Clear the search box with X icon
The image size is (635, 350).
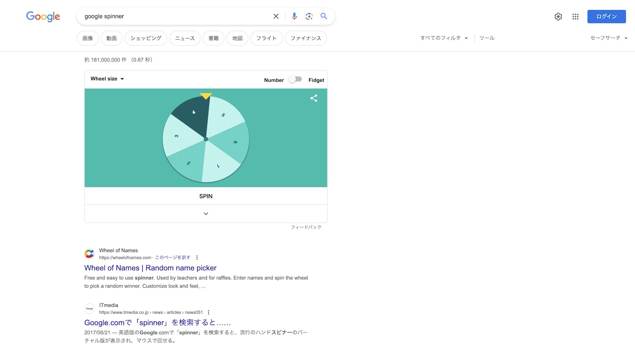coord(276,16)
